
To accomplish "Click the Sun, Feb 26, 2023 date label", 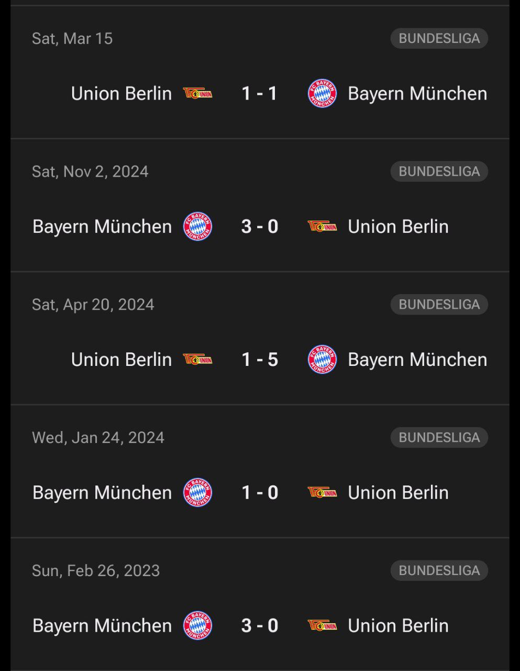I will click(x=96, y=571).
